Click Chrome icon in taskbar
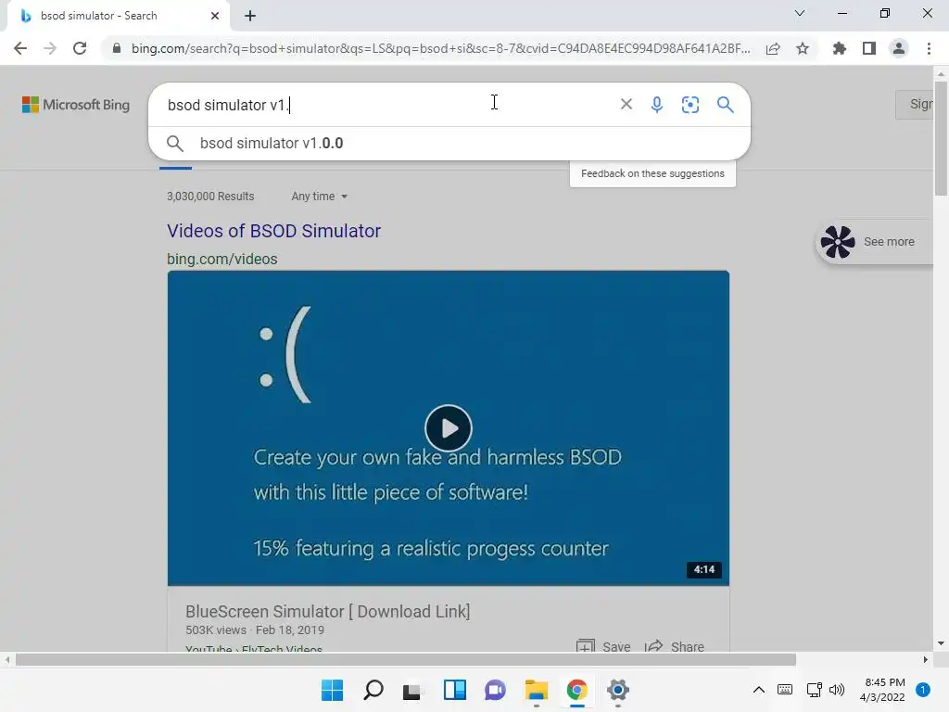The image size is (949, 712). (576, 690)
